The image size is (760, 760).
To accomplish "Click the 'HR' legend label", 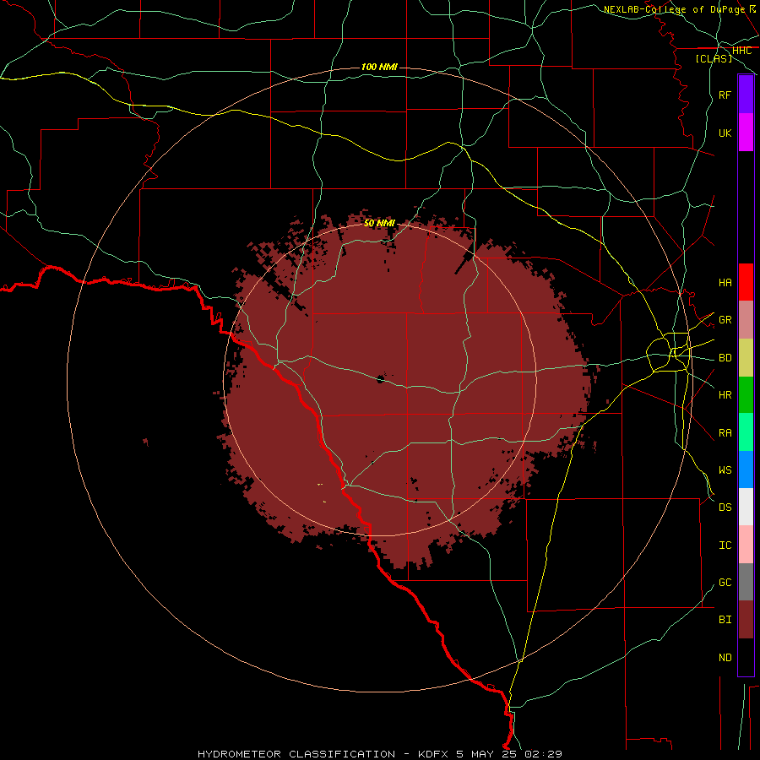I will 725,395.
